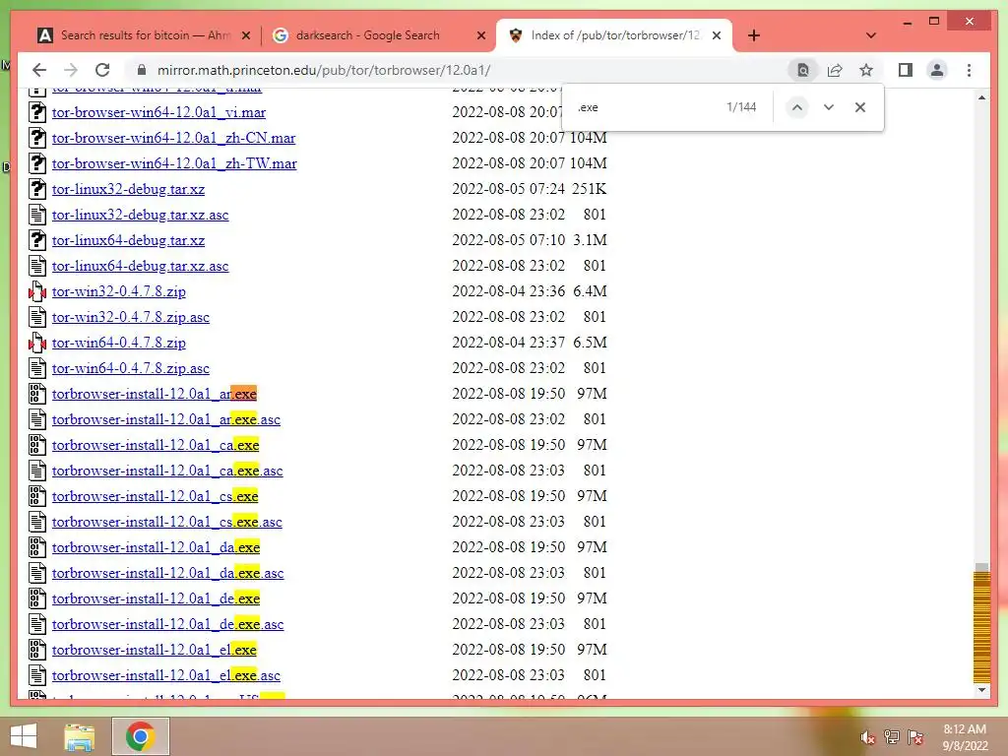Open the network tray icon

[892, 737]
